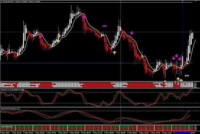The height and width of the screenshot is (134, 200).
Task: Select the blue dashed vertical line marker
Action: [182, 41]
